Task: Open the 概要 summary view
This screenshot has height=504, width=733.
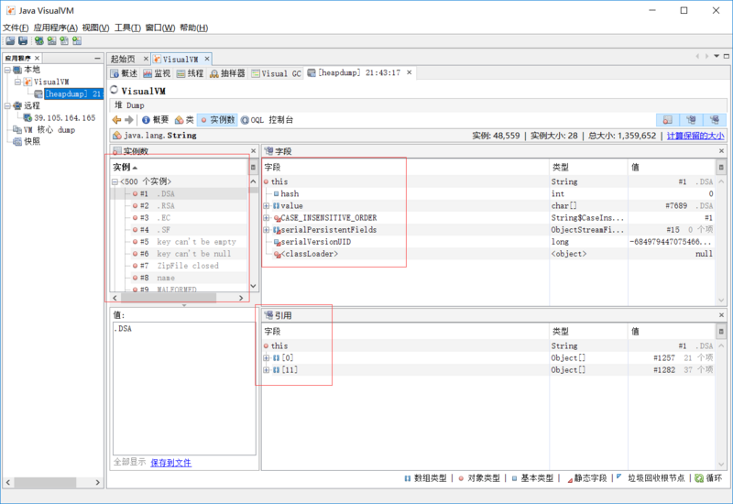Action: click(155, 120)
